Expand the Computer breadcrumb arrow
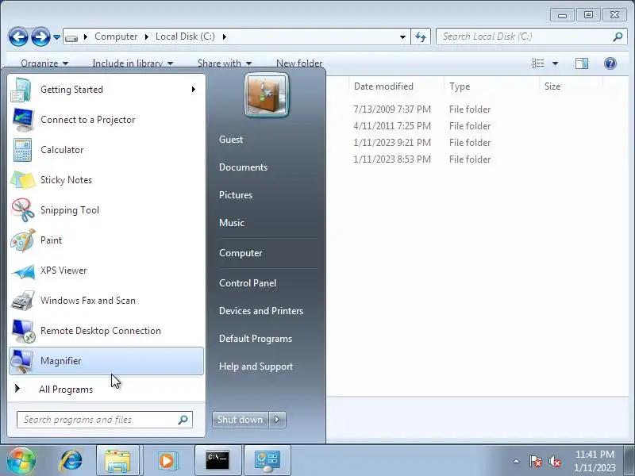Viewport: 635px width, 476px height. (147, 36)
